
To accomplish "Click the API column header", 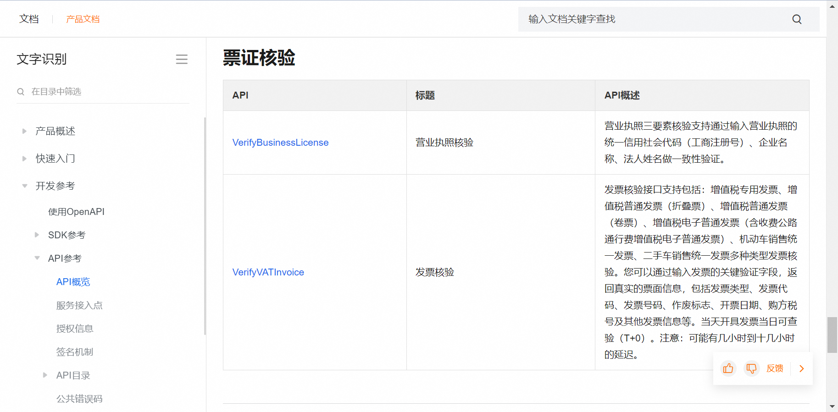I will (x=315, y=95).
